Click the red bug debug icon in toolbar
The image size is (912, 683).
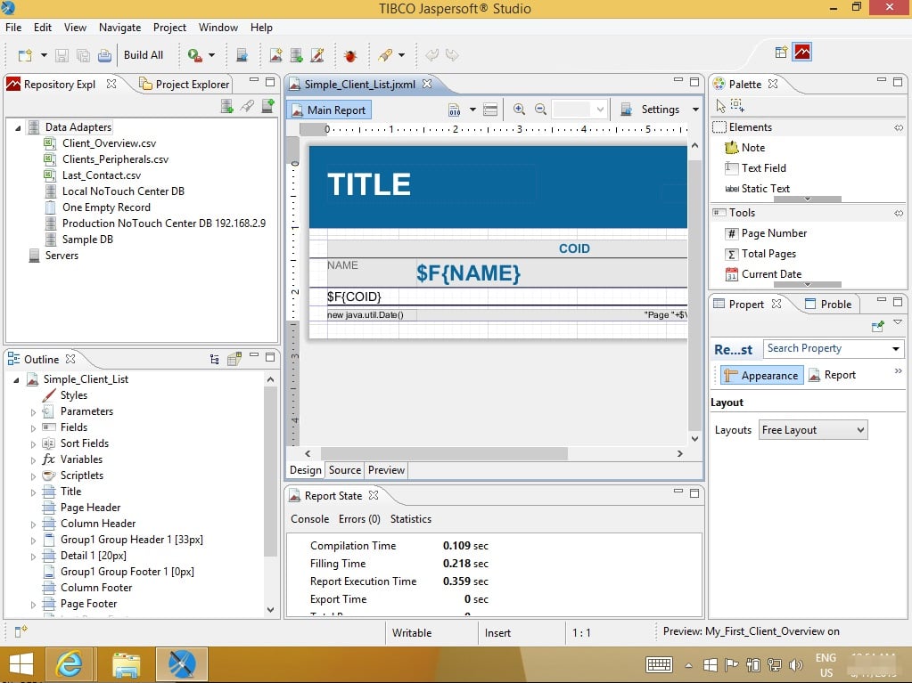350,55
